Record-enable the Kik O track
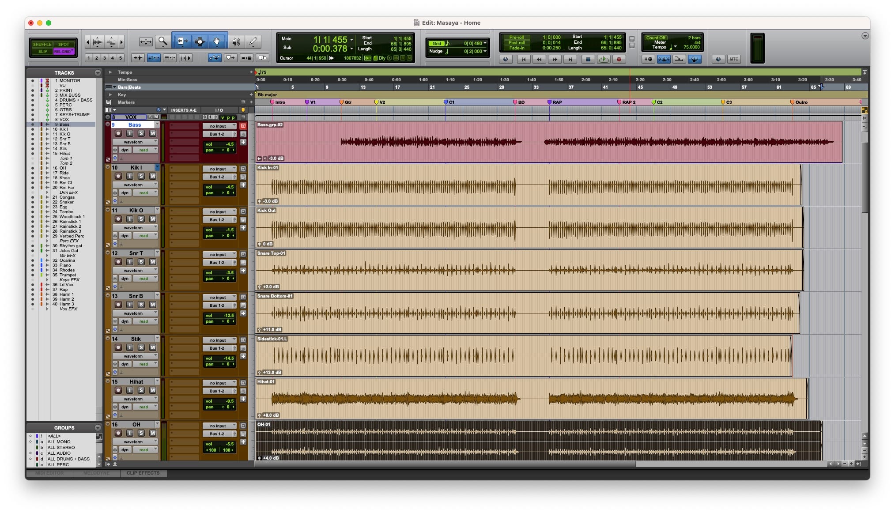 (118, 219)
